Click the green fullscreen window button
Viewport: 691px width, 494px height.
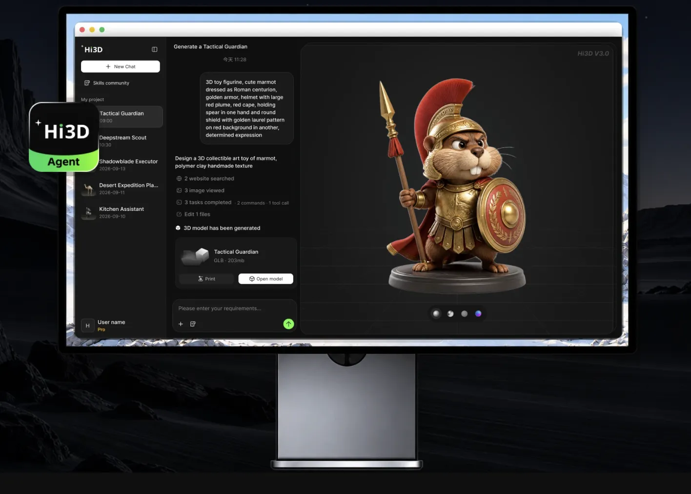(x=102, y=30)
